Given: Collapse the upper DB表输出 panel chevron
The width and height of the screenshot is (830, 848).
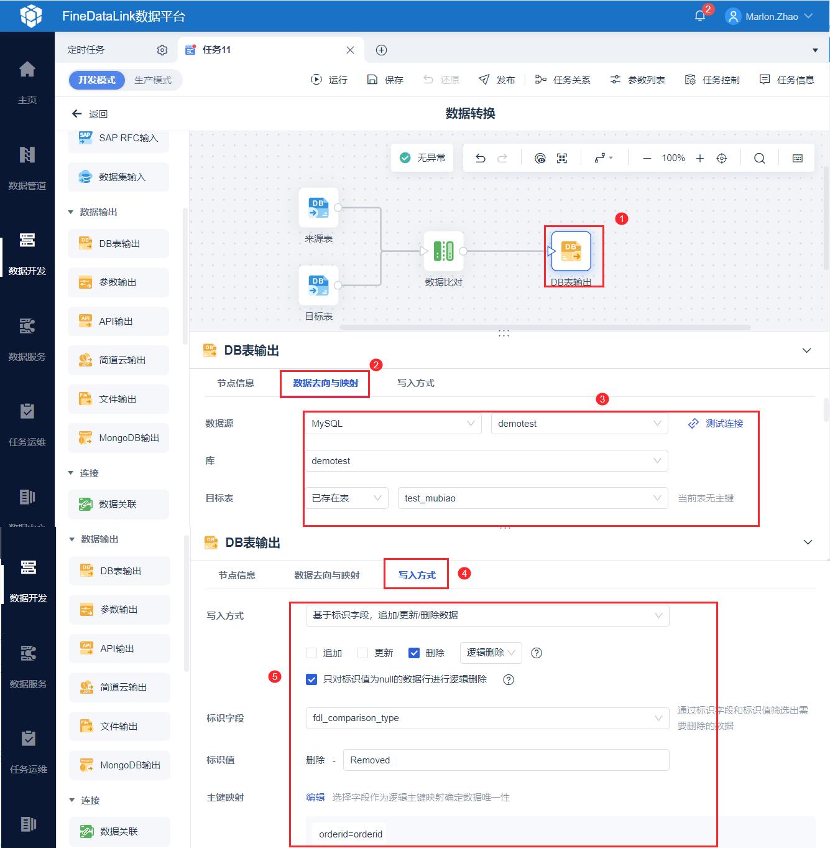Looking at the screenshot, I should [807, 351].
